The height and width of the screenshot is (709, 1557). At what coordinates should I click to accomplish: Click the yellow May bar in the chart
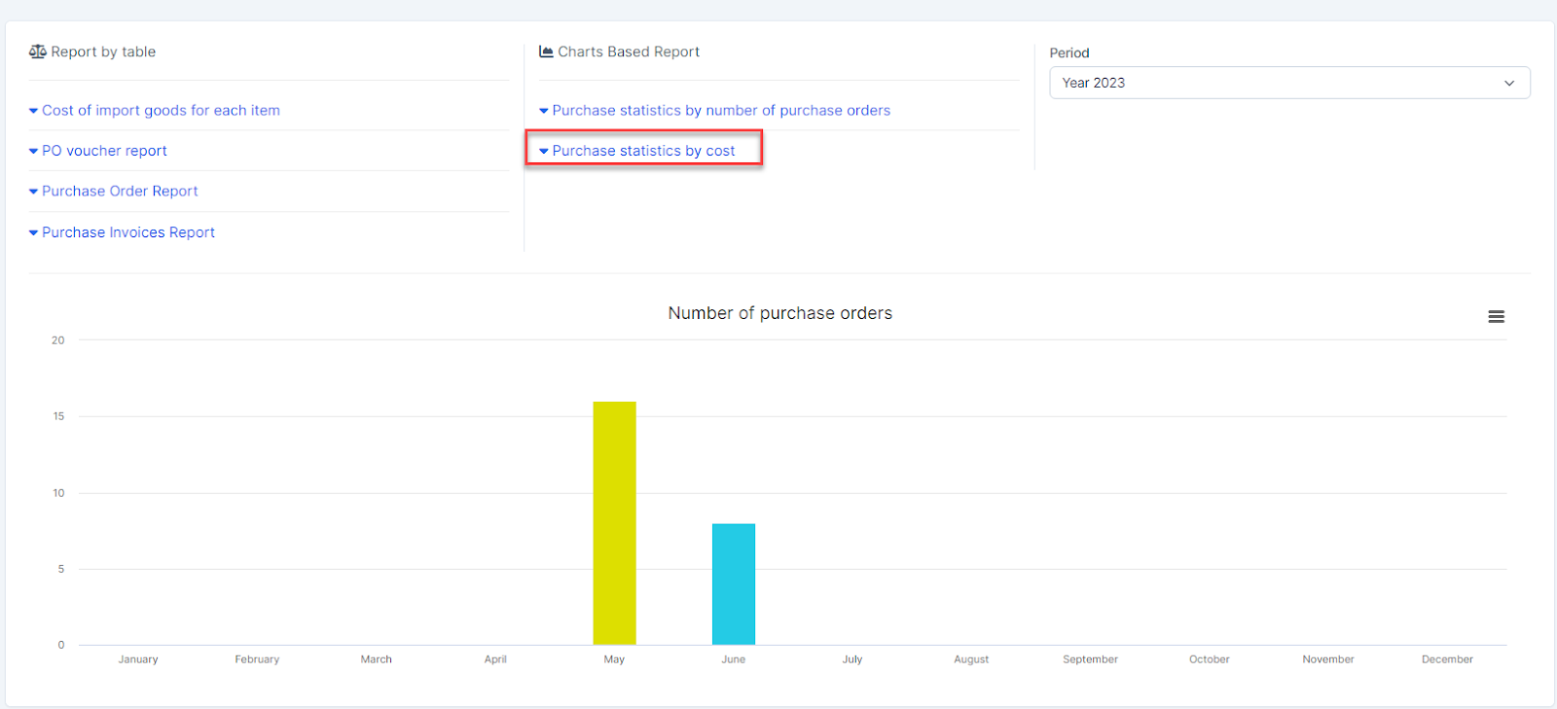pyautogui.click(x=614, y=523)
